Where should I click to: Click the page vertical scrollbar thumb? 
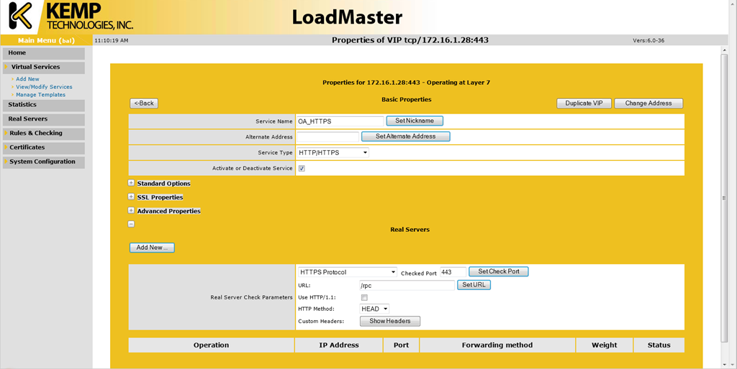tap(724, 197)
